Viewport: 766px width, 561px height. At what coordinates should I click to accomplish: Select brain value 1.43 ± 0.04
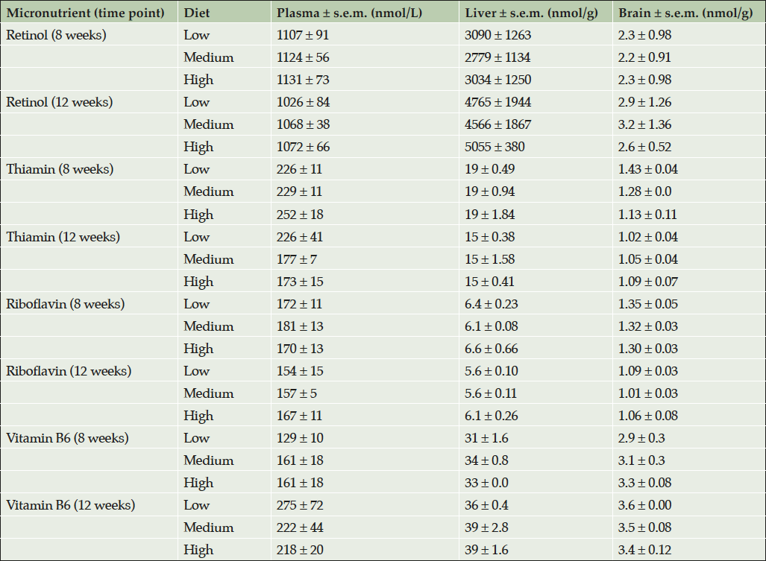(648, 169)
